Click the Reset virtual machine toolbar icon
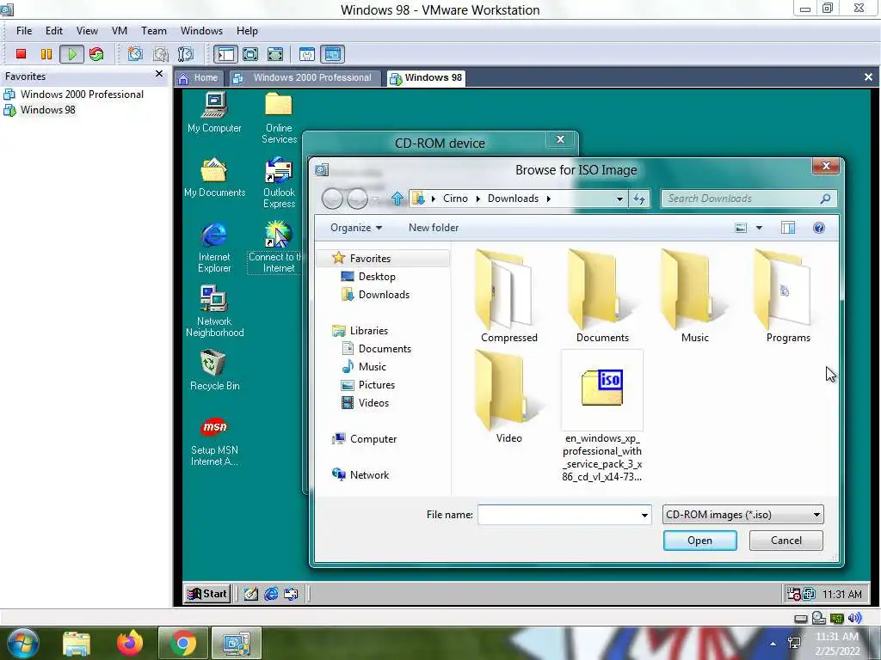The image size is (881, 660). [x=96, y=54]
